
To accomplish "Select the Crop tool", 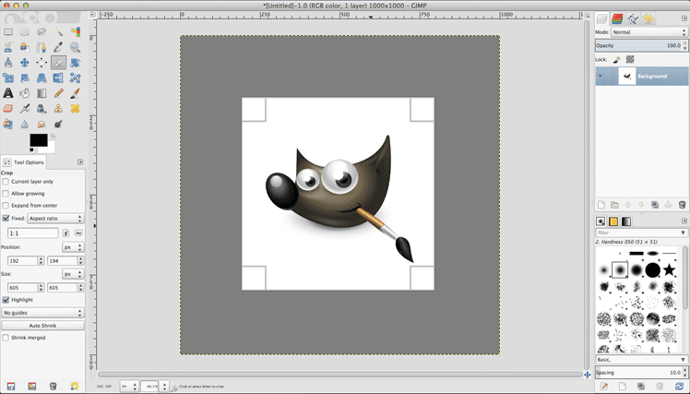I will coord(58,63).
